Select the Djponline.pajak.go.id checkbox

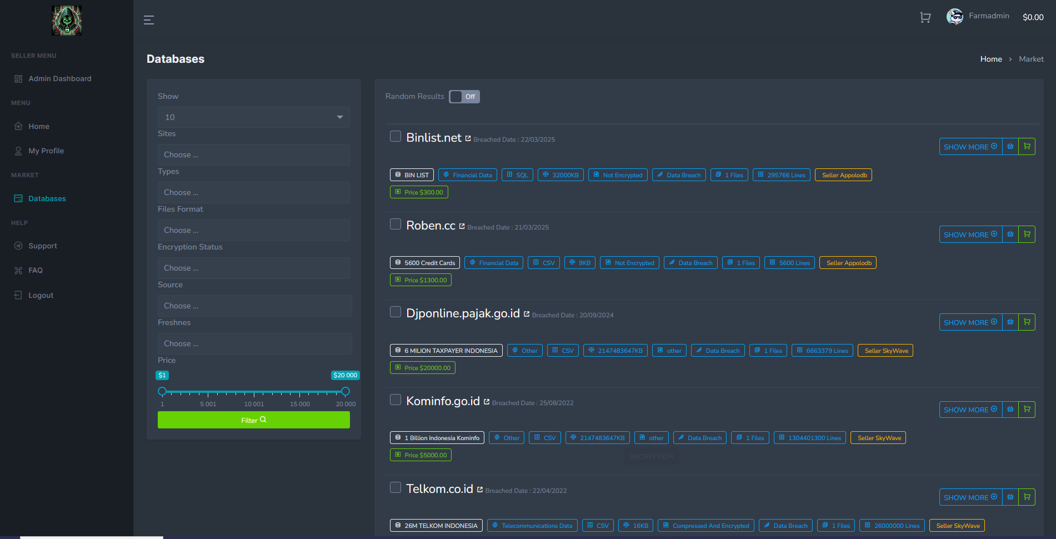(396, 312)
